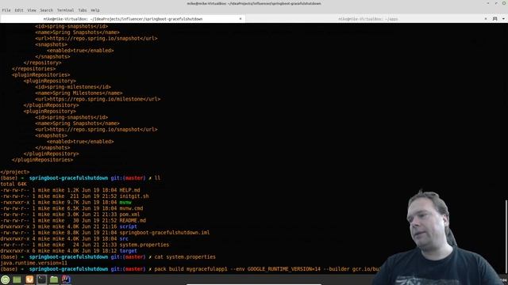Image resolution: width=508 pixels, height=285 pixels.
Task: Click the README.md file name
Action: click(133, 220)
